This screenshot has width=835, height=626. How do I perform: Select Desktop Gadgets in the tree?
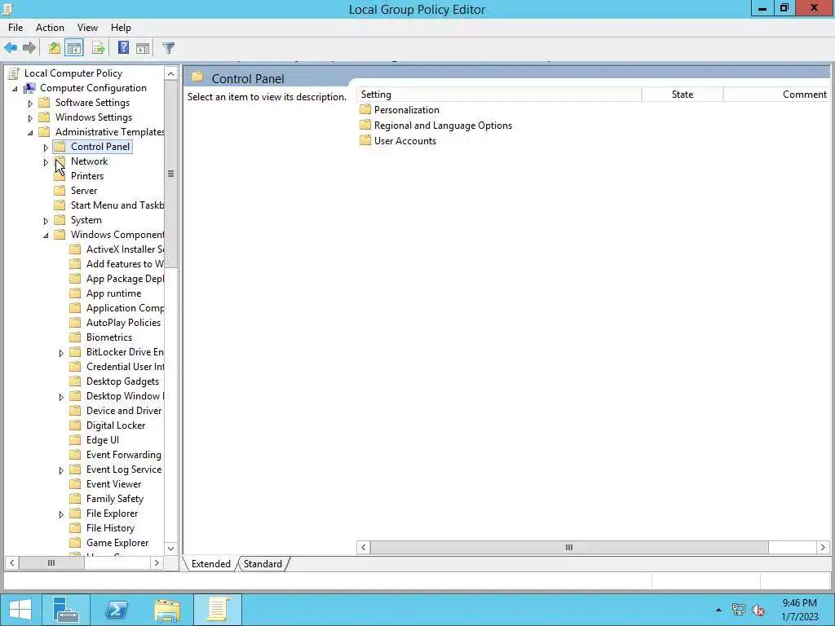[x=122, y=381]
